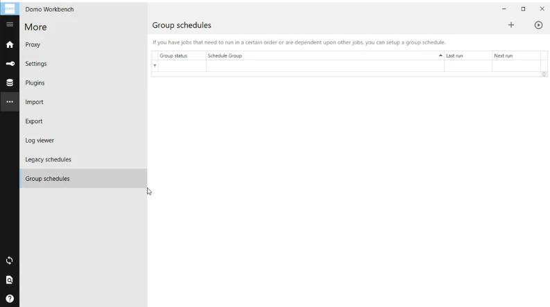Open the Proxy page
Image resolution: width=550 pixels, height=307 pixels.
coord(33,44)
